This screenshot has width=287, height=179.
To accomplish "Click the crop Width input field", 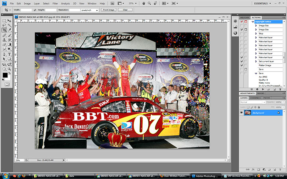I will point(26,10).
